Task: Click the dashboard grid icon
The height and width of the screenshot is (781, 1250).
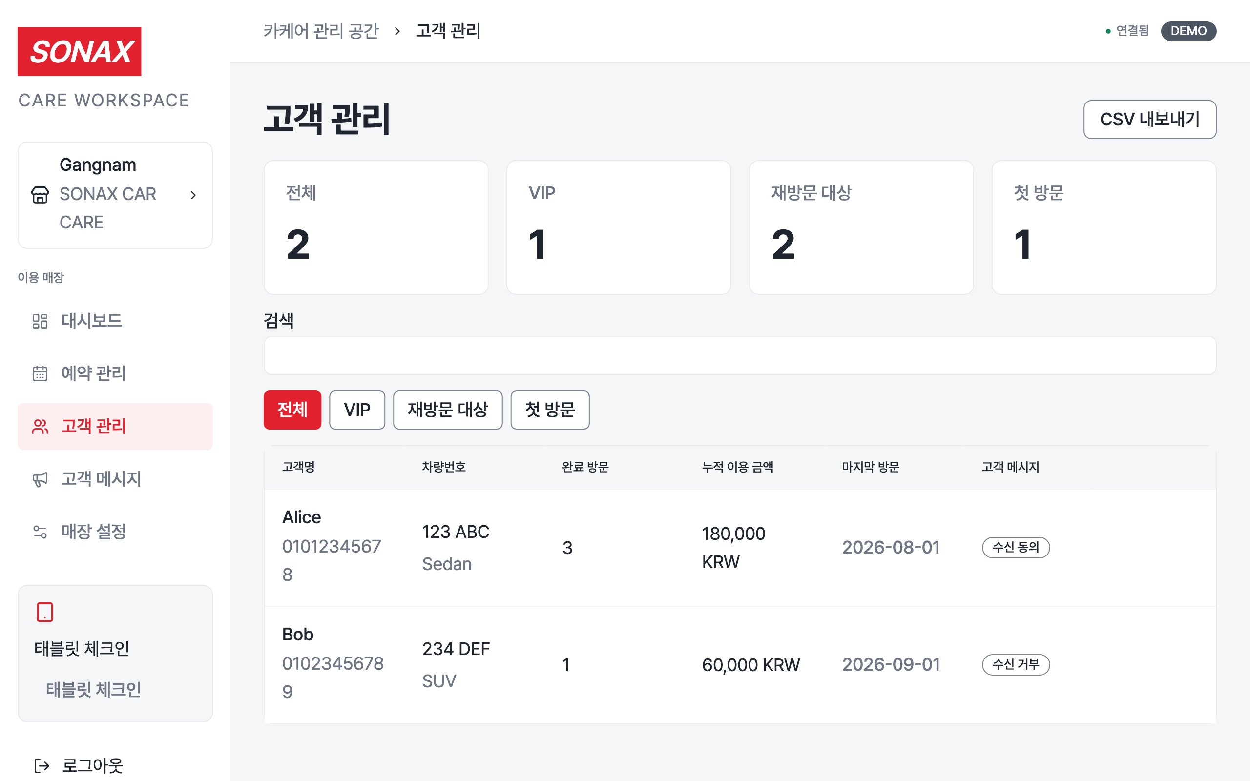Action: [40, 321]
